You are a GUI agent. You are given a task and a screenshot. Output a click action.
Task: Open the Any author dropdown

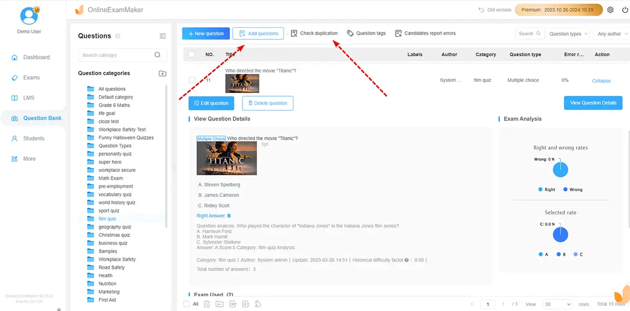pos(612,34)
